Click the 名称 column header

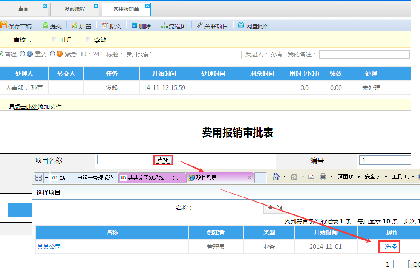tap(112, 232)
